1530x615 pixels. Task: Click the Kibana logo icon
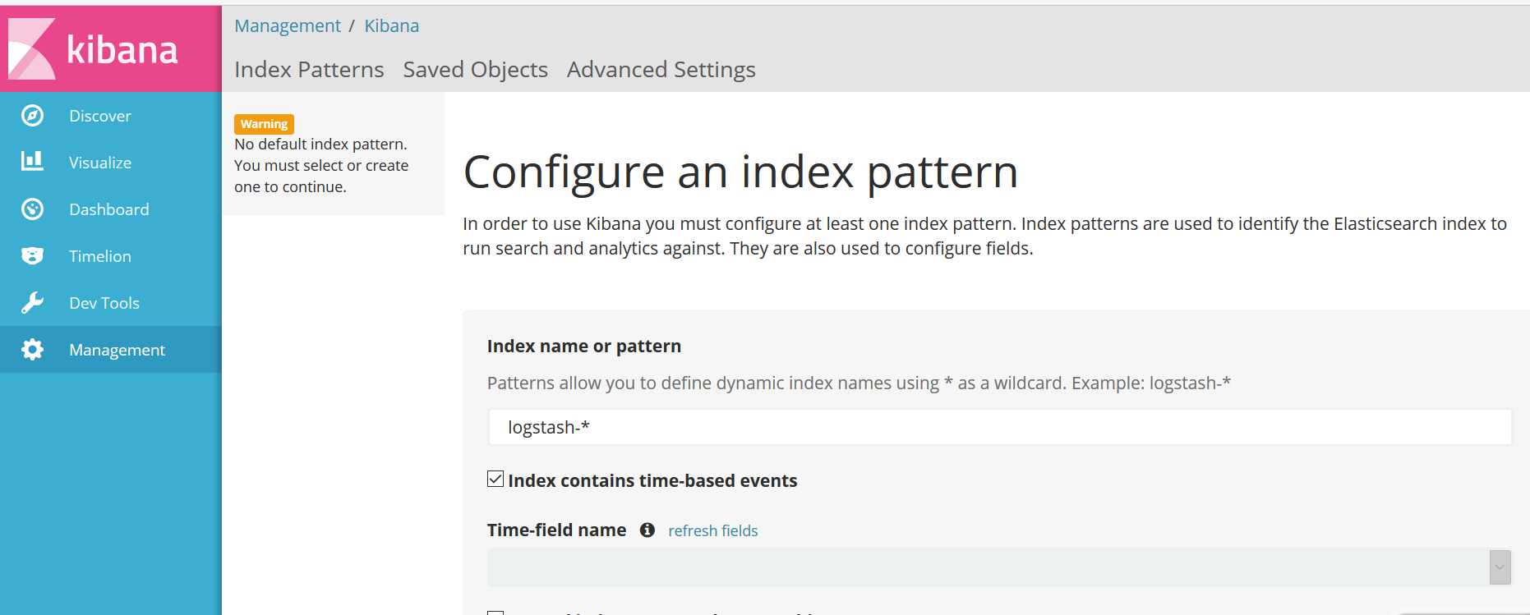[x=32, y=49]
